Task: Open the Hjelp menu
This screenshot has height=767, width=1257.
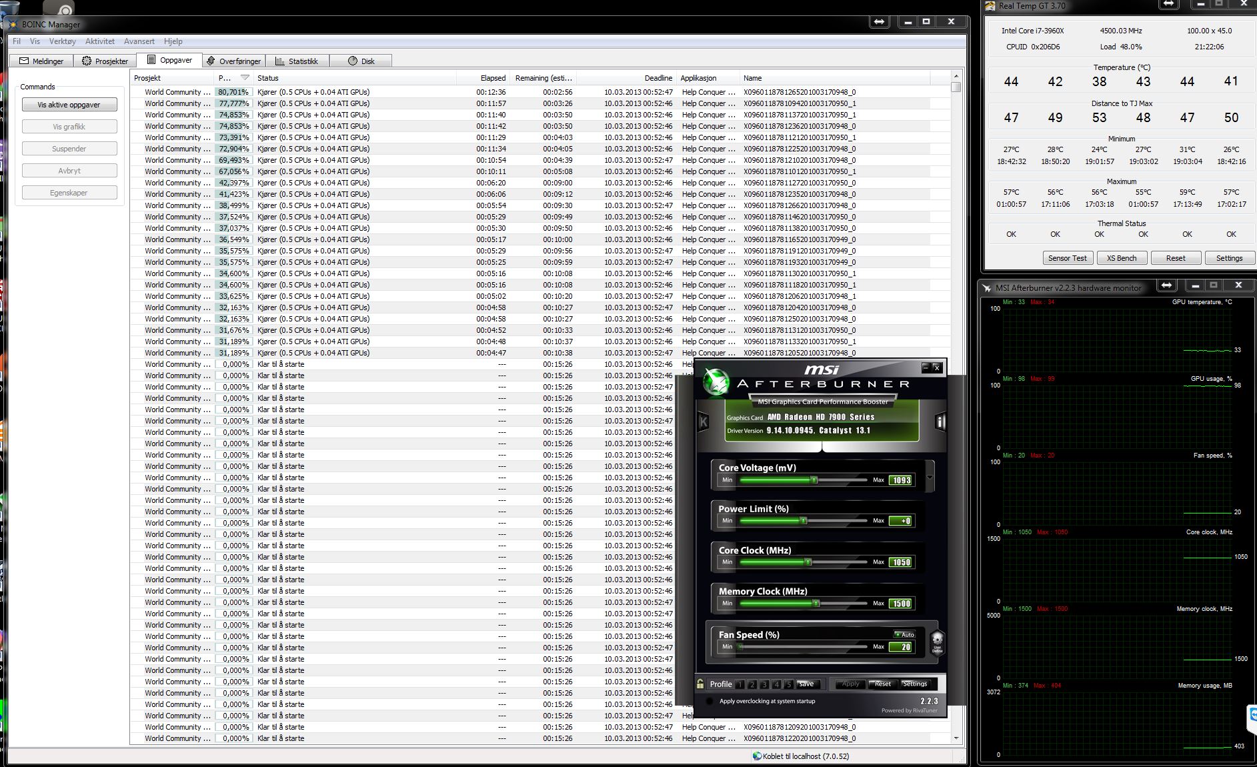Action: tap(173, 41)
